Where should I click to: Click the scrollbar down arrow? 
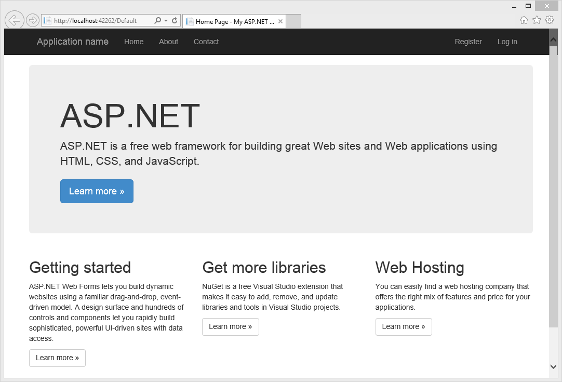click(553, 366)
